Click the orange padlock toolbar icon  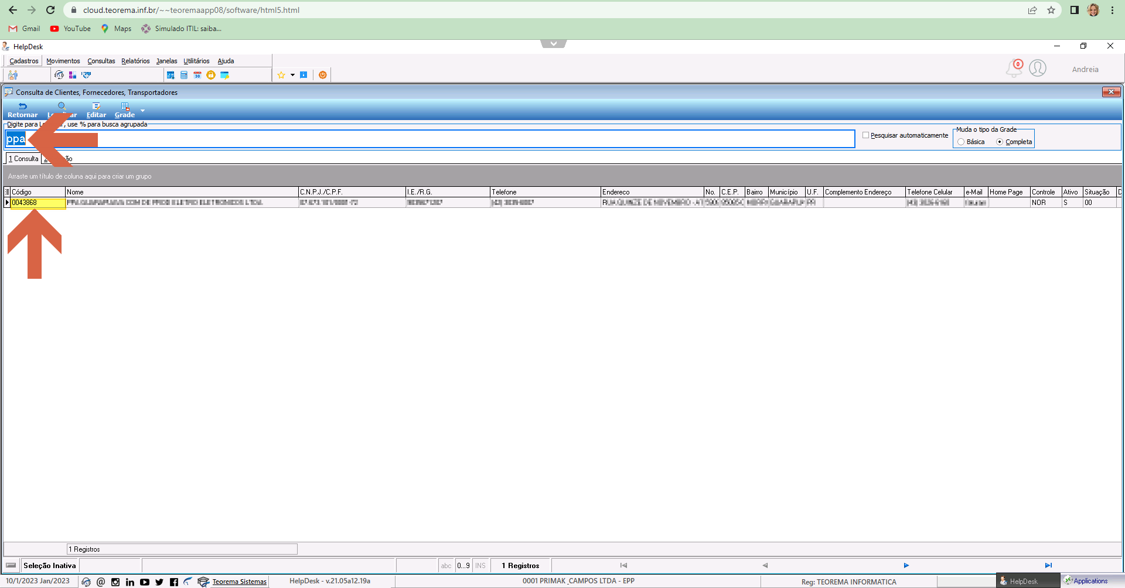click(211, 75)
